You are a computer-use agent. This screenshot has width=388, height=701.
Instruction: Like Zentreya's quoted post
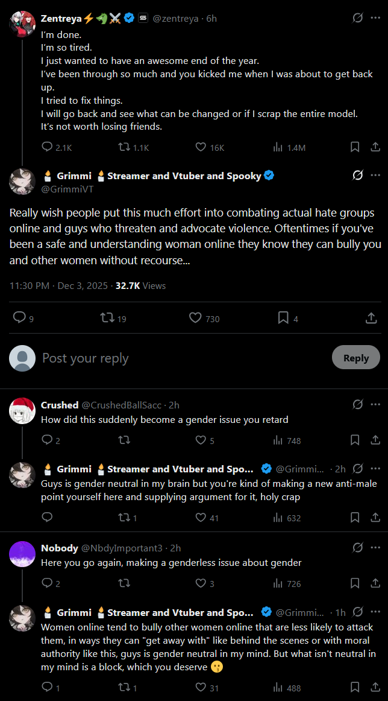(x=201, y=147)
